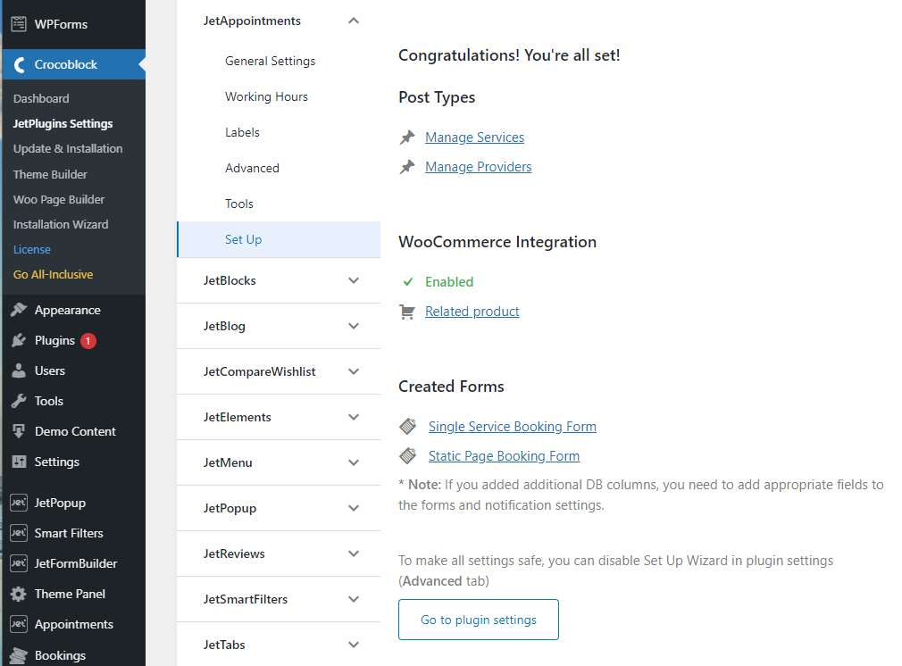Image resolution: width=902 pixels, height=666 pixels.
Task: Click the pin icon beside Manage Services
Action: [407, 137]
